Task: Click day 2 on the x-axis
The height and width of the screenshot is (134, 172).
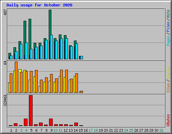Action: coord(16,130)
